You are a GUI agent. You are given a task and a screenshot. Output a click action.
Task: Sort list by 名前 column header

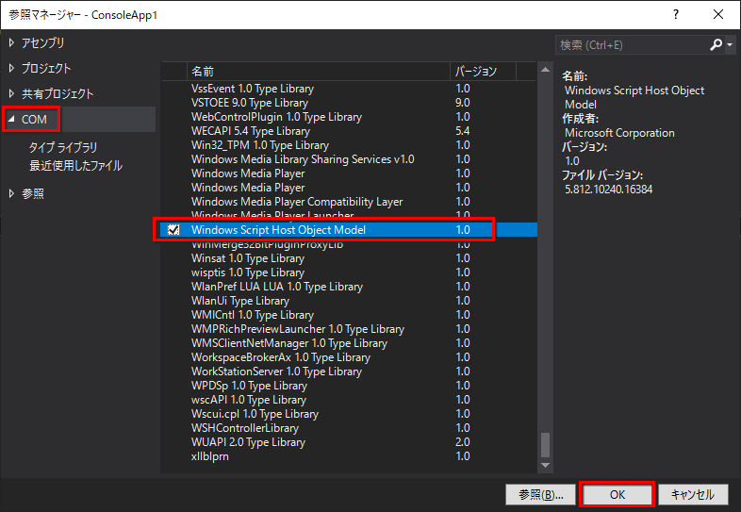tap(318, 72)
